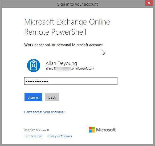This screenshot has width=155, height=146.
Task: Open the Privacy & Cookies link
Action: pyautogui.click(x=59, y=136)
